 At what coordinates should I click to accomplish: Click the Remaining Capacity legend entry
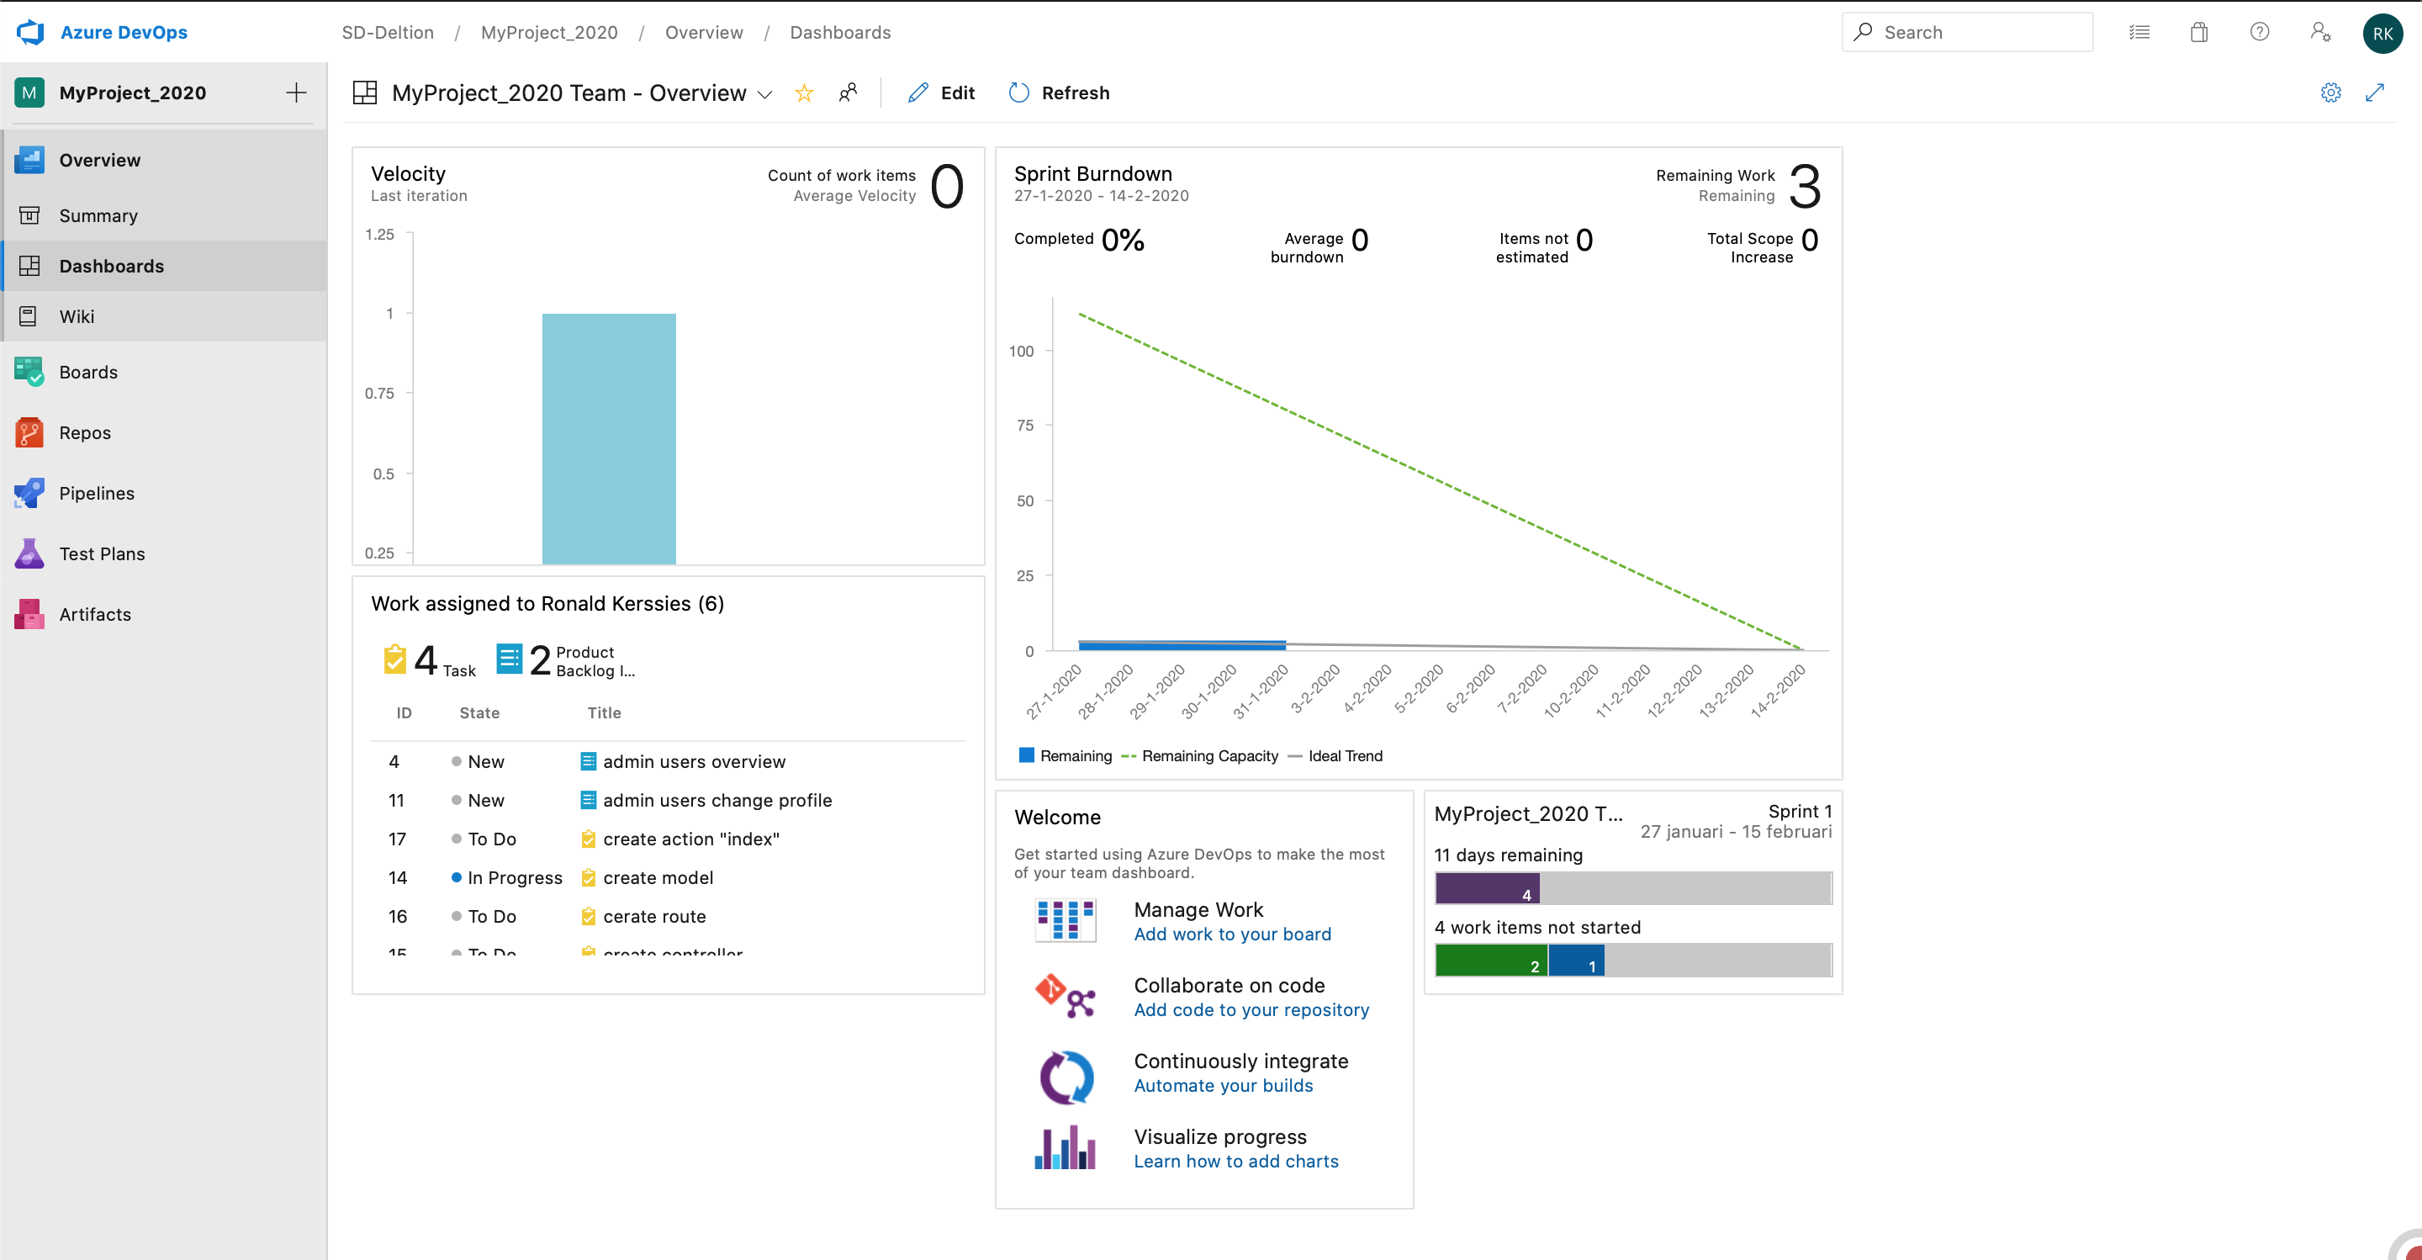(1200, 756)
